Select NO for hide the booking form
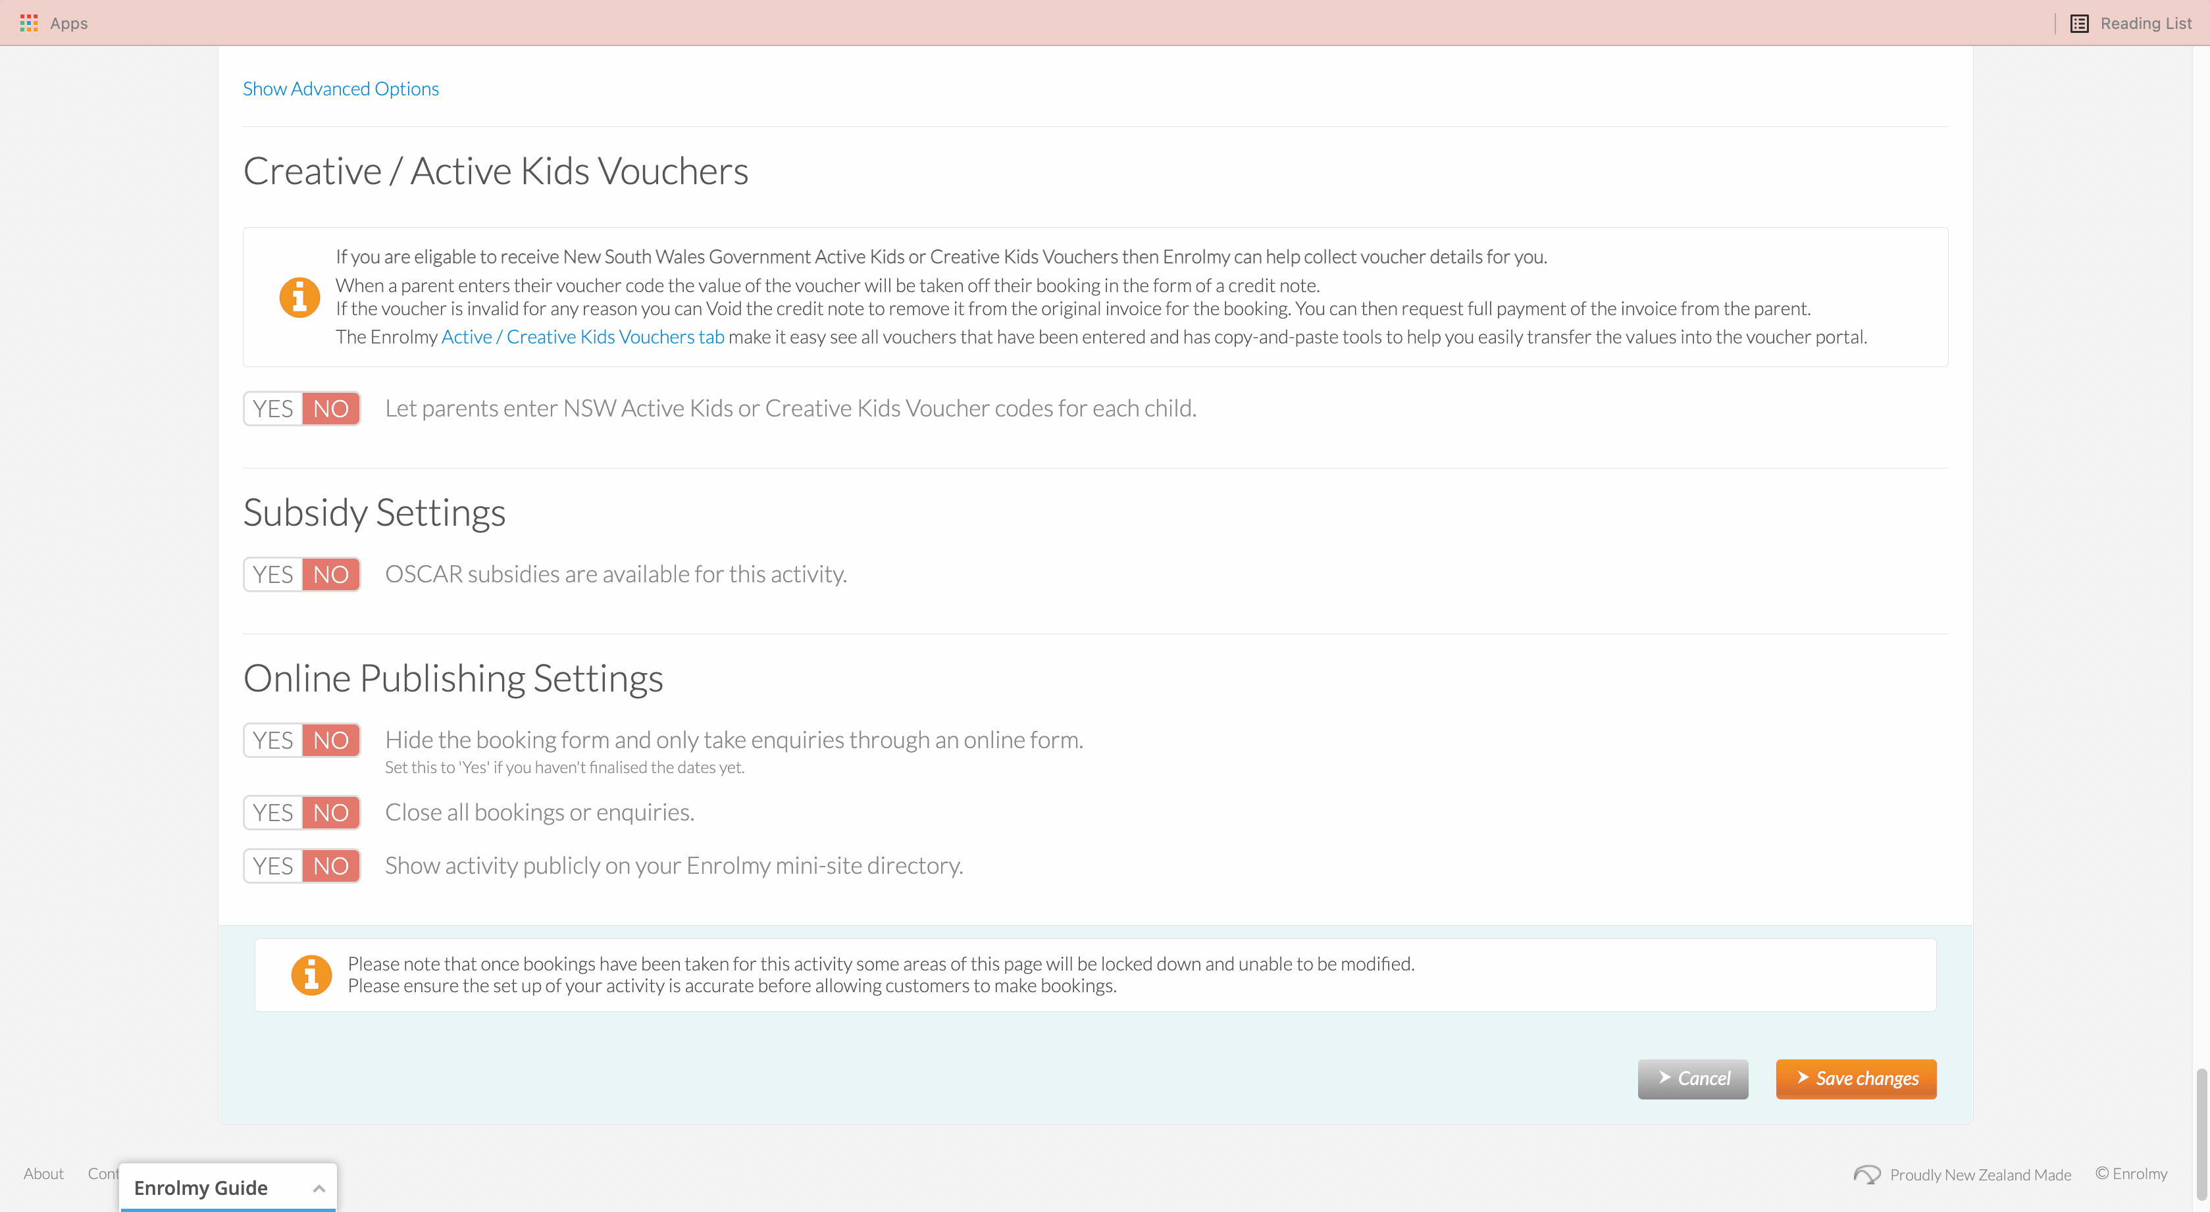Screen dimensions: 2210x1212 pos(331,740)
